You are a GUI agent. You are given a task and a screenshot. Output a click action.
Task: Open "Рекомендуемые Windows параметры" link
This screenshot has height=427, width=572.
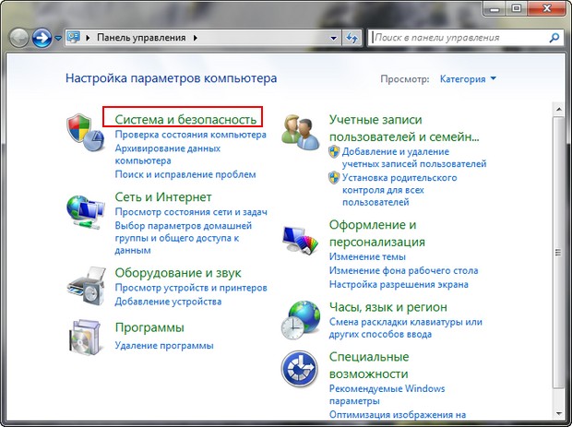click(387, 395)
